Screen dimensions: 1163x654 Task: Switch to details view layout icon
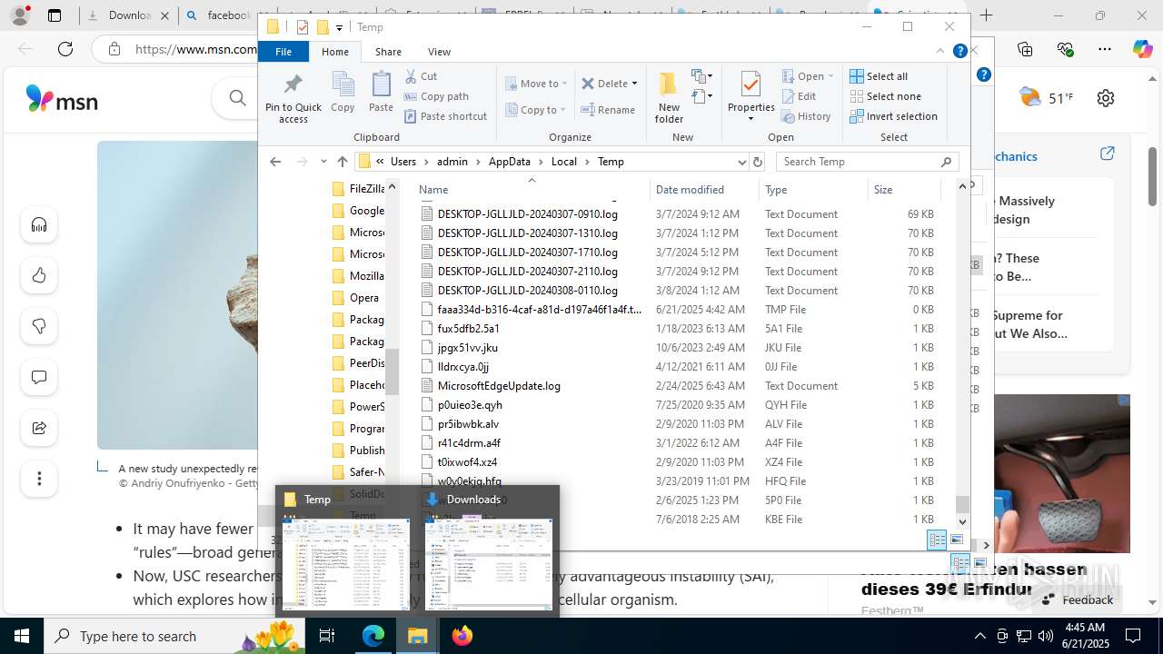tap(937, 540)
